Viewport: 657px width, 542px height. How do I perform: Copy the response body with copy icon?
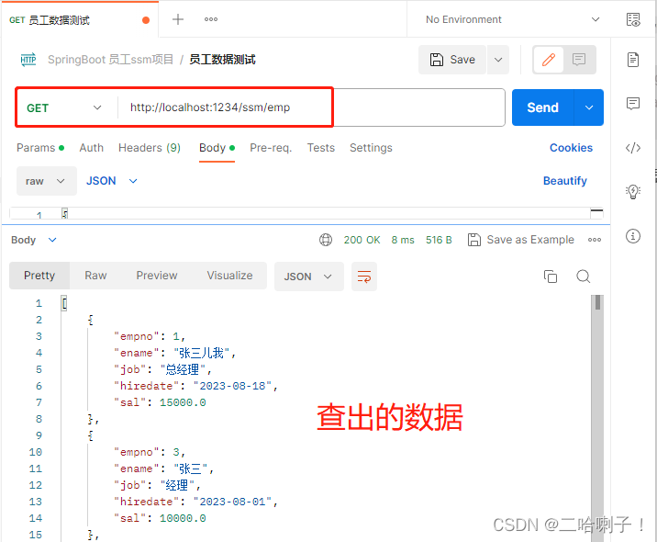[x=551, y=277]
